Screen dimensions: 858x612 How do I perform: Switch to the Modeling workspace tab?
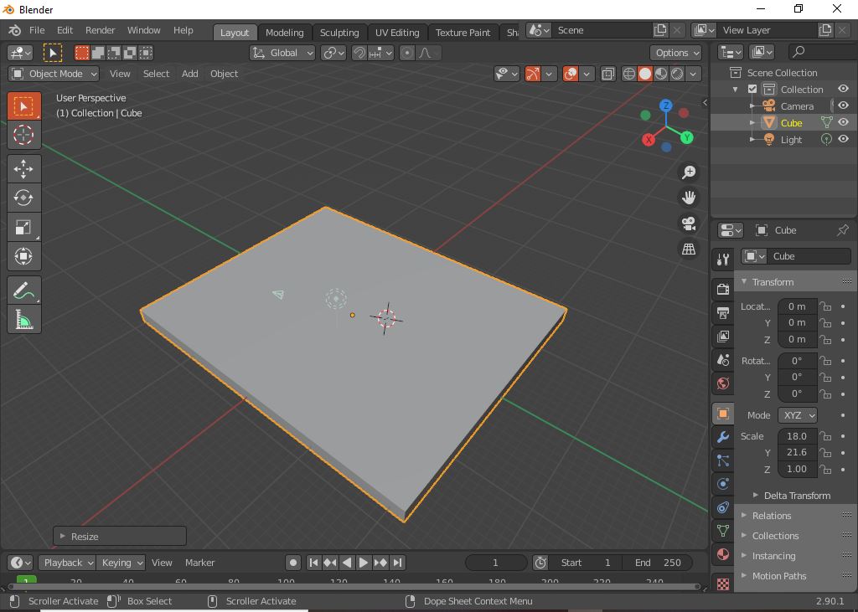[x=284, y=32]
